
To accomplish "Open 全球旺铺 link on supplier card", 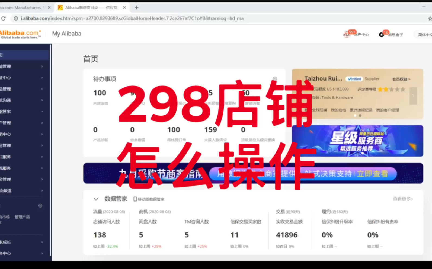I will pyautogui.click(x=319, y=110).
